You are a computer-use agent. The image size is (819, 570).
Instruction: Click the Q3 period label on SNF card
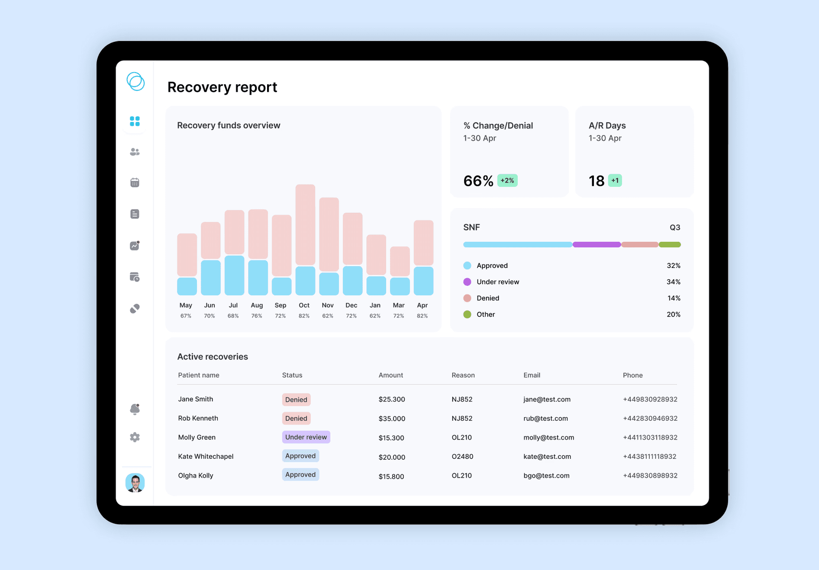675,227
